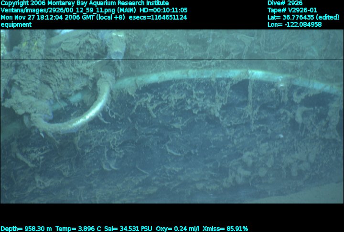Click the 'Copyright 2006 Monterey Bay Aquarium Research Institute' text
Image resolution: width=344 pixels, height=232 pixels.
(85, 3)
